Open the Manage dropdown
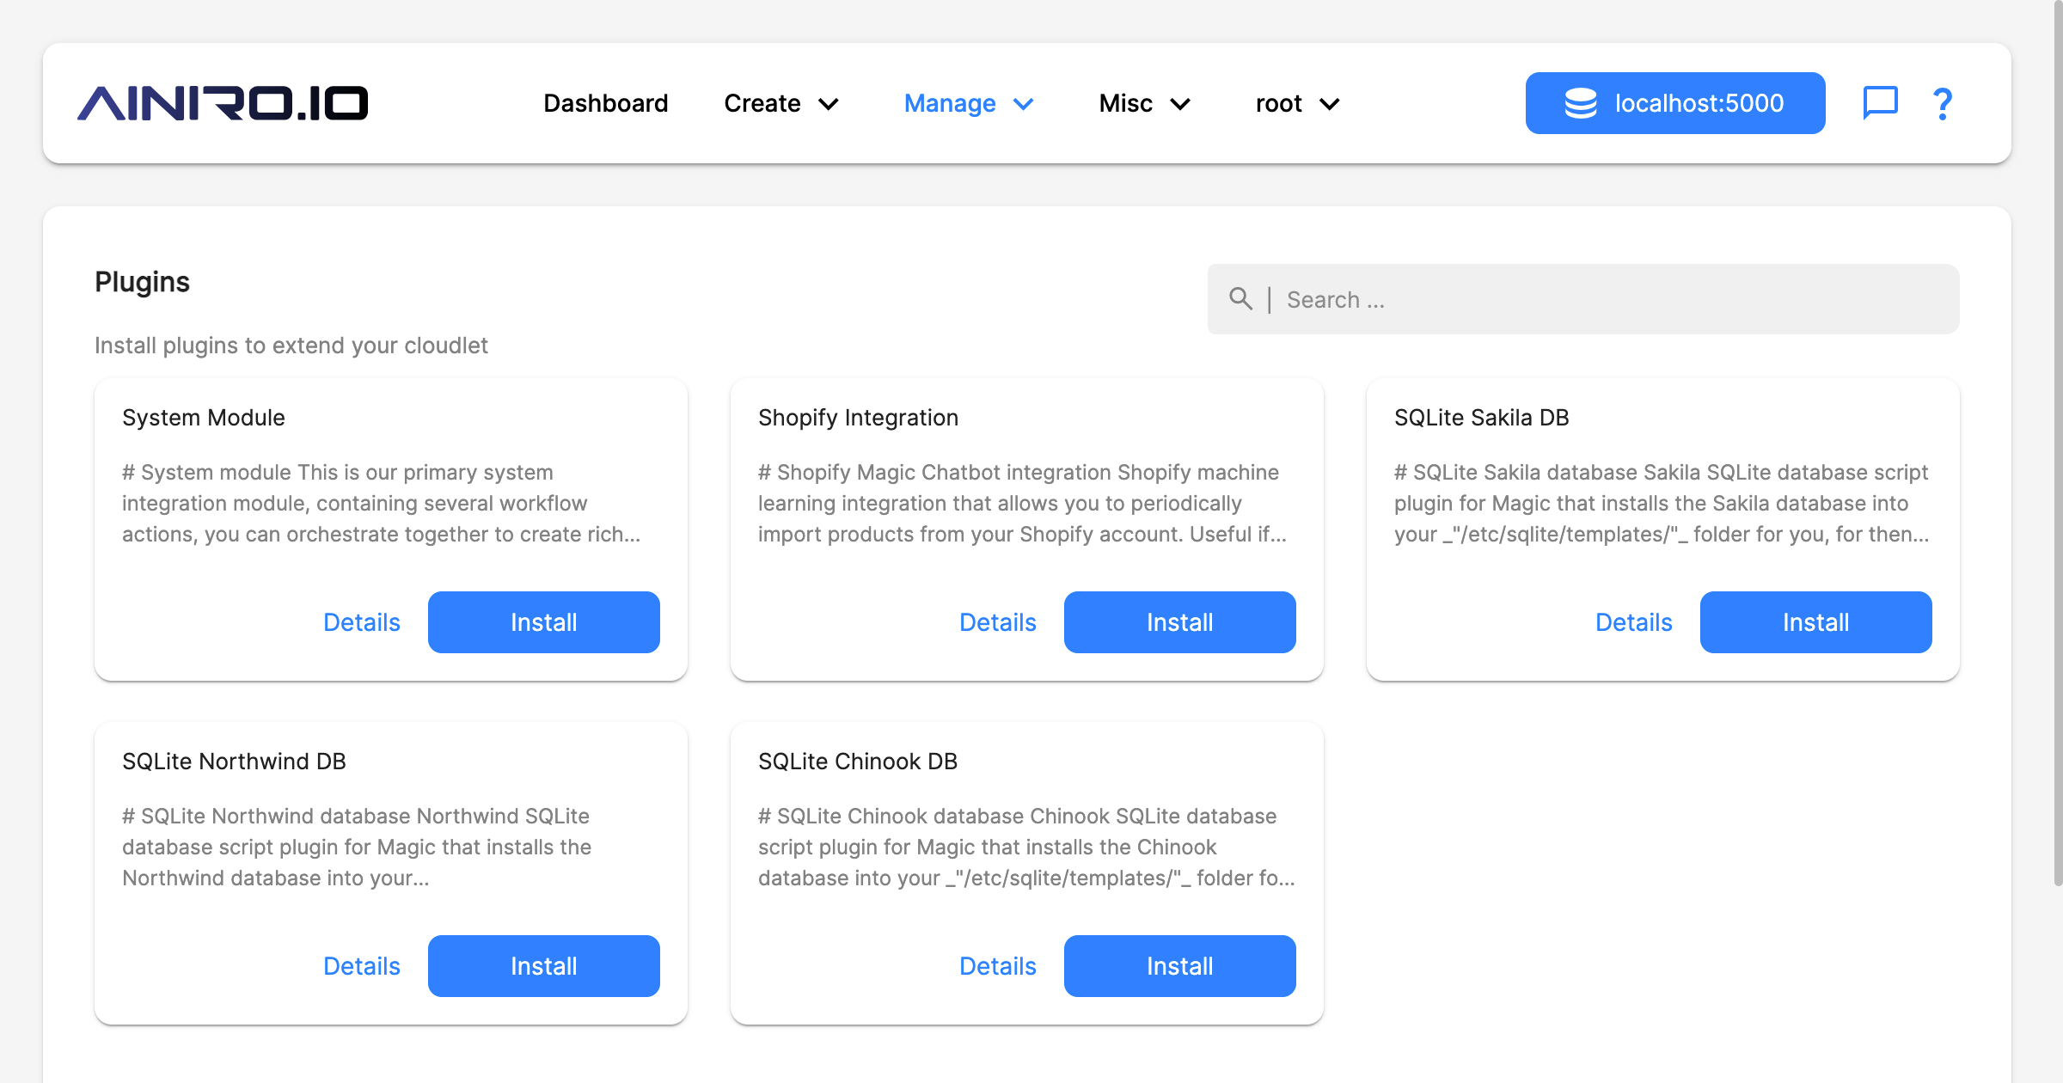Image resolution: width=2063 pixels, height=1083 pixels. pos(968,103)
